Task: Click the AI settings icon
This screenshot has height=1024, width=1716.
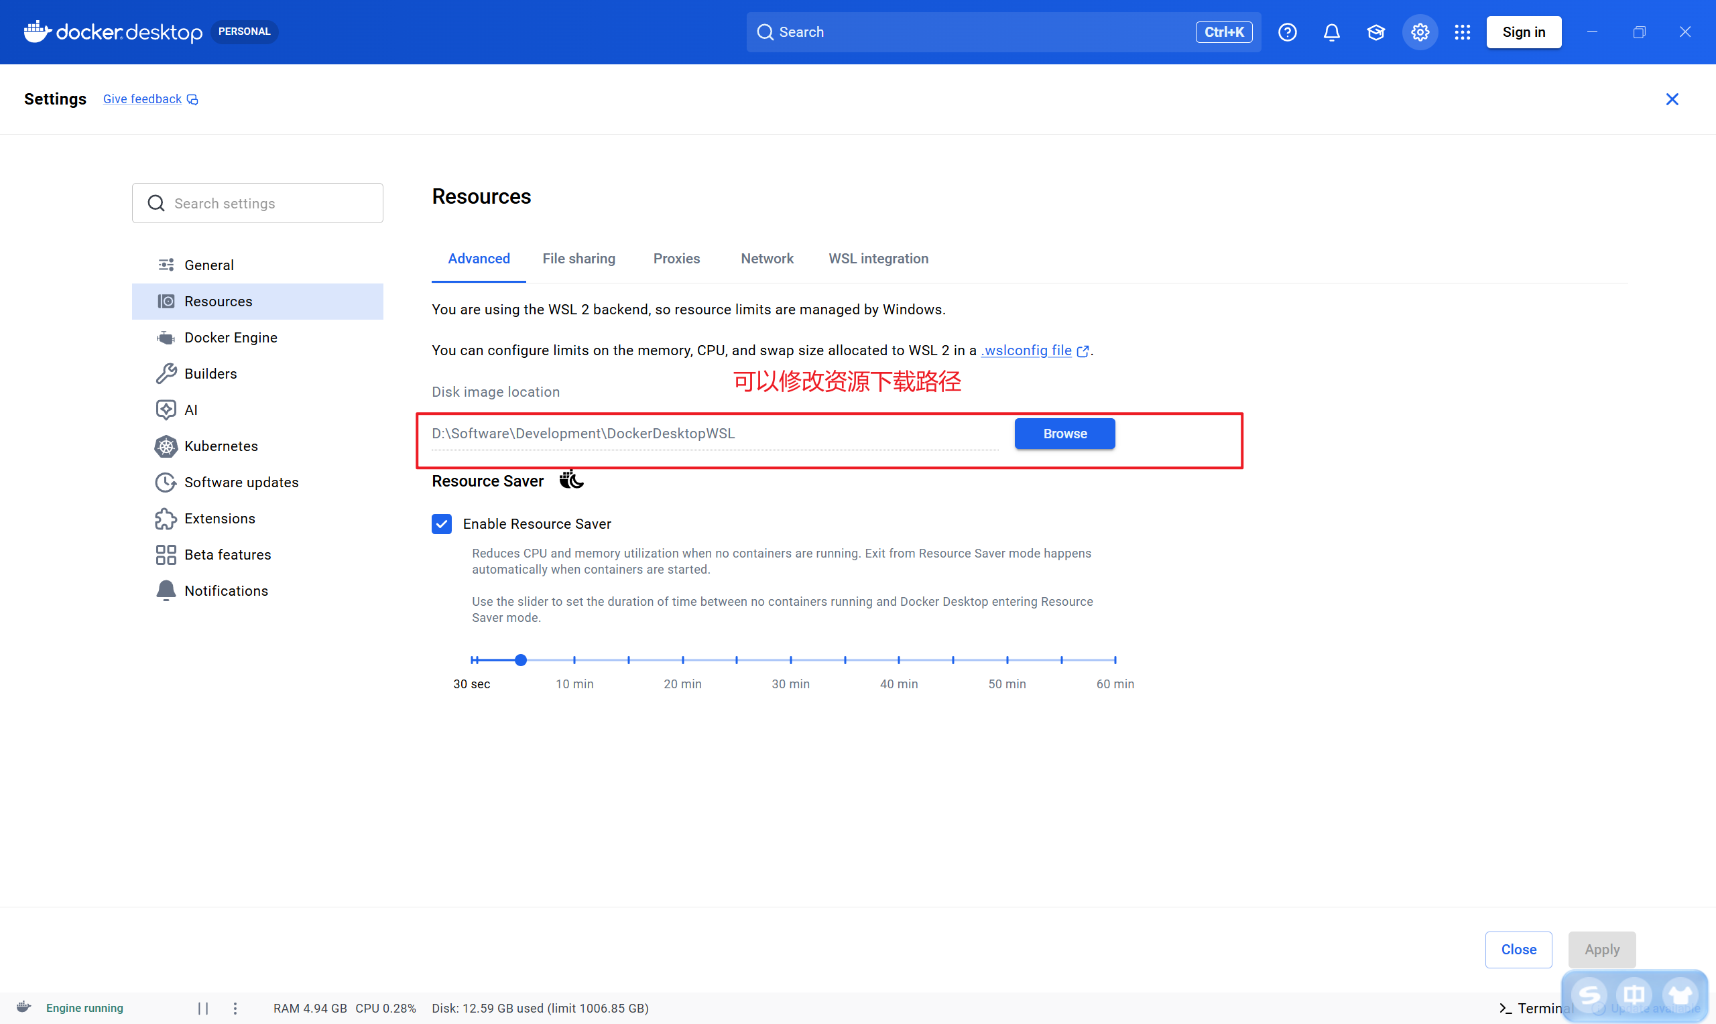Action: pyautogui.click(x=166, y=410)
